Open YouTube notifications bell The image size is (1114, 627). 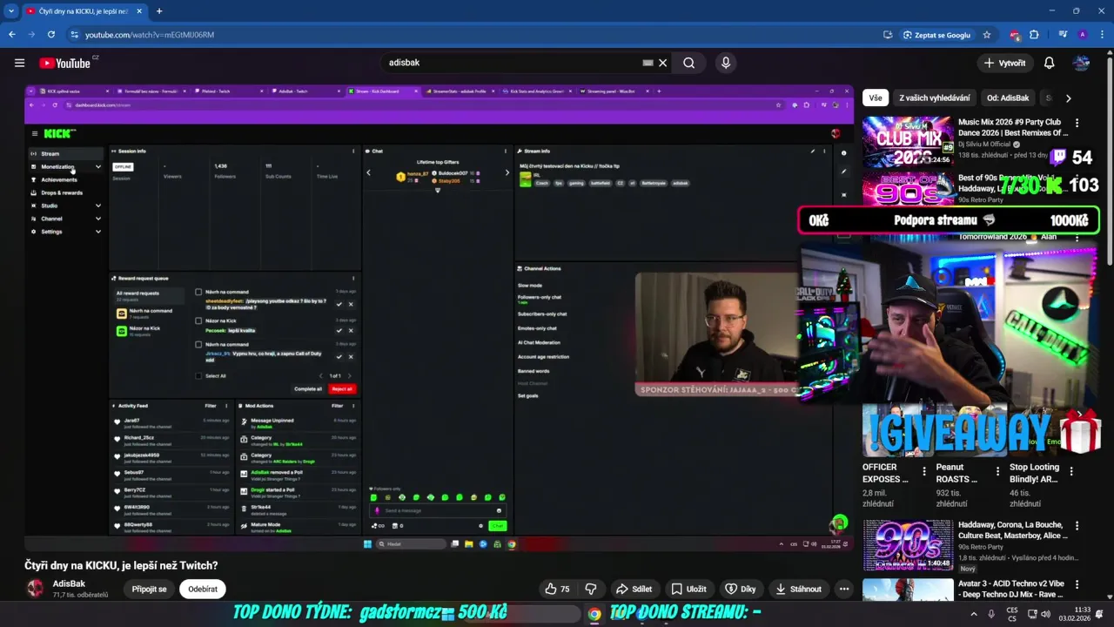point(1049,63)
